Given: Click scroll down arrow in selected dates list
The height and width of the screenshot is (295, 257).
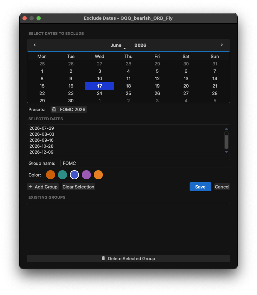Looking at the screenshot, I should 226,152.
